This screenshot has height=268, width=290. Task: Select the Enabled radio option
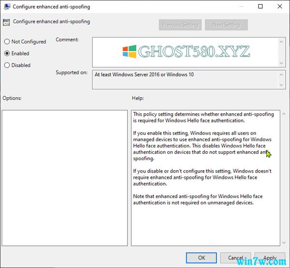16,54
